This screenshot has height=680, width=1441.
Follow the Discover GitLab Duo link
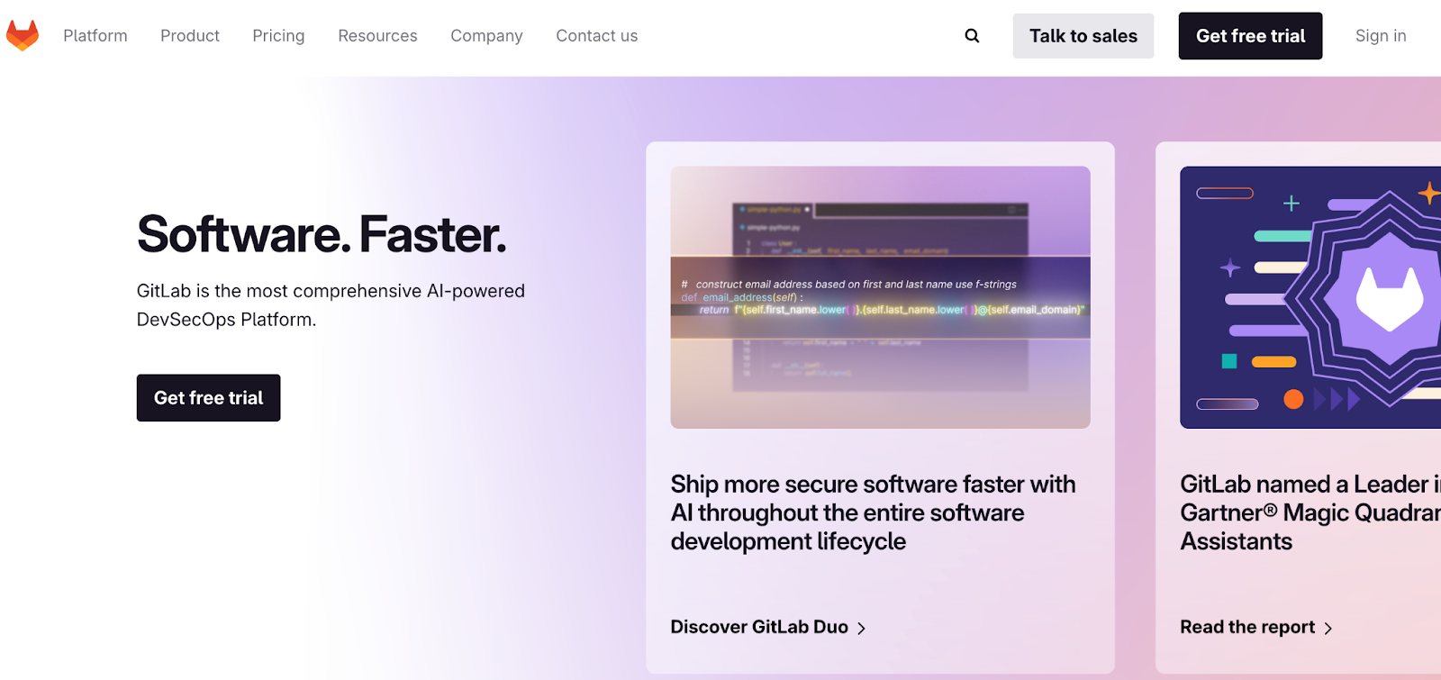[768, 627]
